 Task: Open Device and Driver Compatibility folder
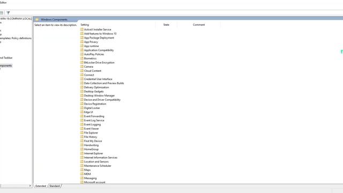click(x=100, y=100)
